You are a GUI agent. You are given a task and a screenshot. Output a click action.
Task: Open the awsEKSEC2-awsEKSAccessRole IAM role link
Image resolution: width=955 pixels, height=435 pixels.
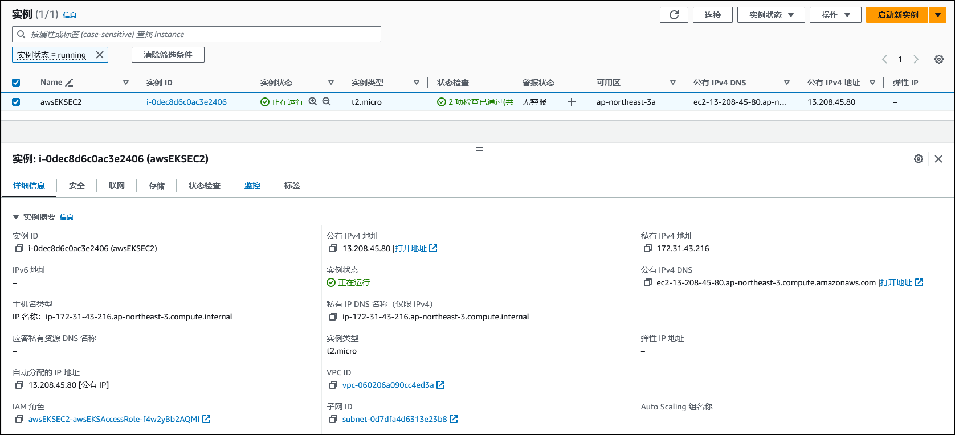pos(114,419)
